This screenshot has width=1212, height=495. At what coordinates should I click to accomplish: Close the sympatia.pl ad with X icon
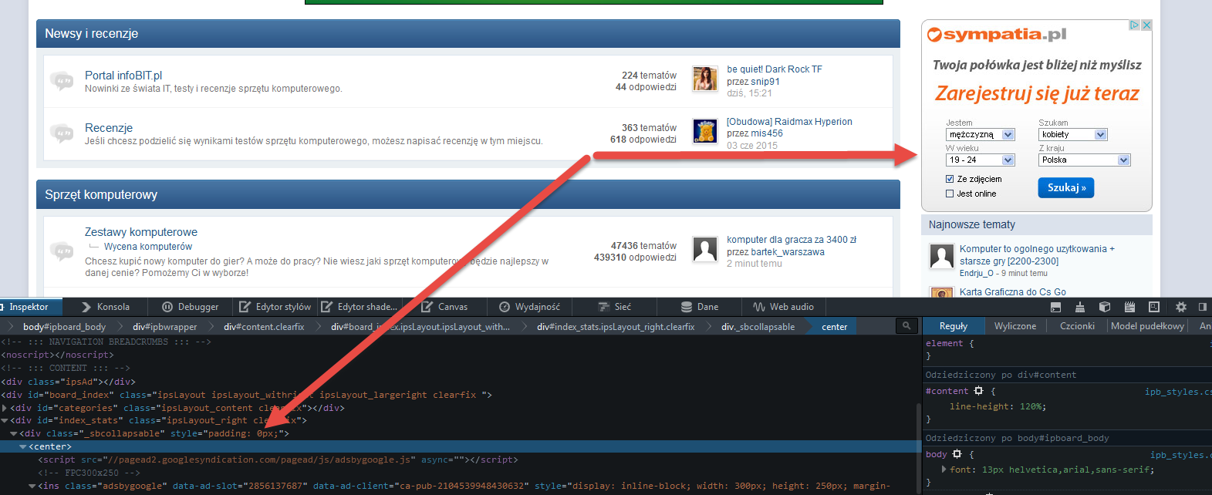click(1146, 25)
